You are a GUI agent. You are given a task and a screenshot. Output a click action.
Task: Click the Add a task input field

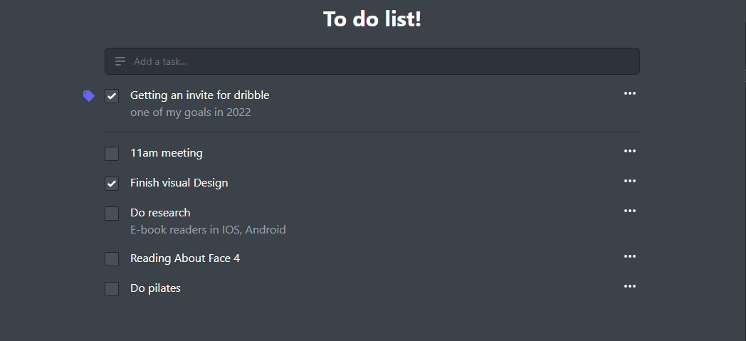pyautogui.click(x=372, y=61)
